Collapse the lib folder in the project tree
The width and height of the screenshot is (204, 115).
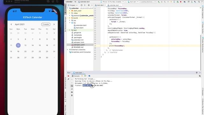[70, 23]
